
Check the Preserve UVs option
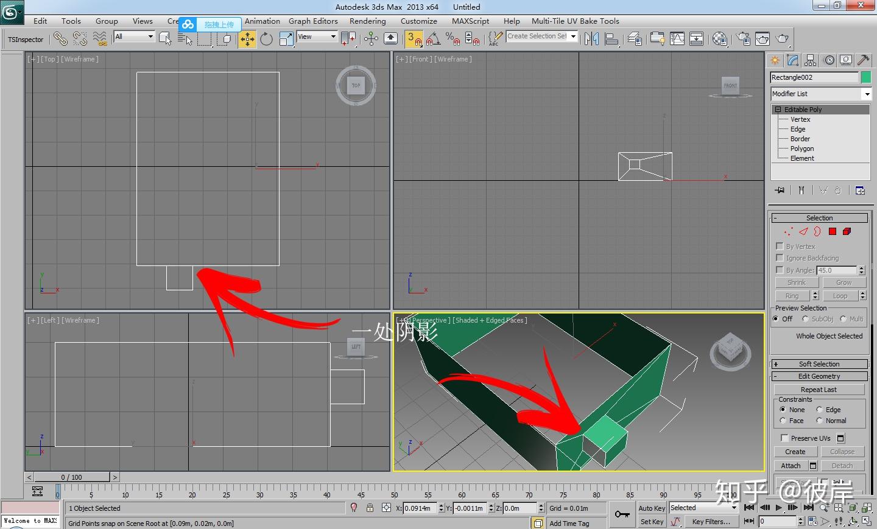click(x=784, y=438)
